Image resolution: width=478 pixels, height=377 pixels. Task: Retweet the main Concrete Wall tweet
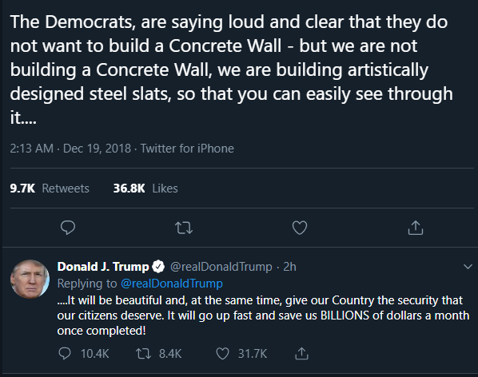(184, 228)
